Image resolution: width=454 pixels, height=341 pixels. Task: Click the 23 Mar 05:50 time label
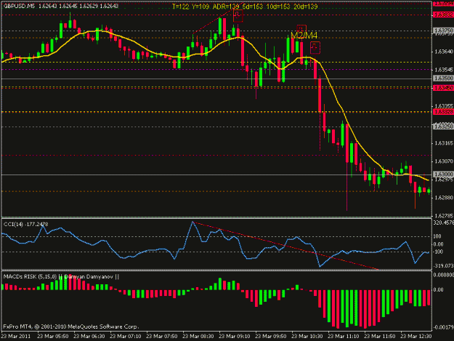[53, 336]
